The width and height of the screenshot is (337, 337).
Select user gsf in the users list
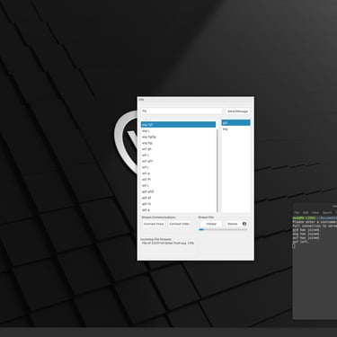(x=235, y=123)
